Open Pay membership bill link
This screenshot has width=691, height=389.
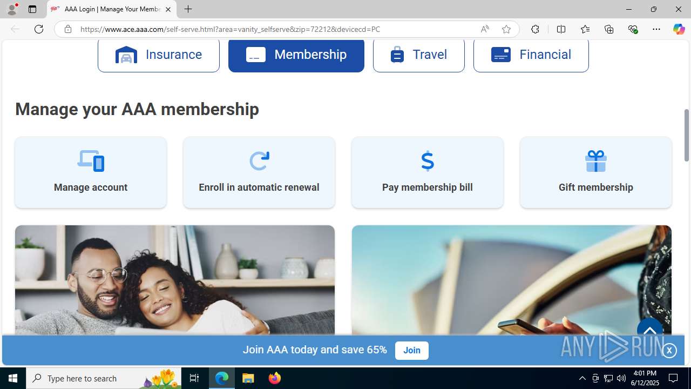coord(428,187)
